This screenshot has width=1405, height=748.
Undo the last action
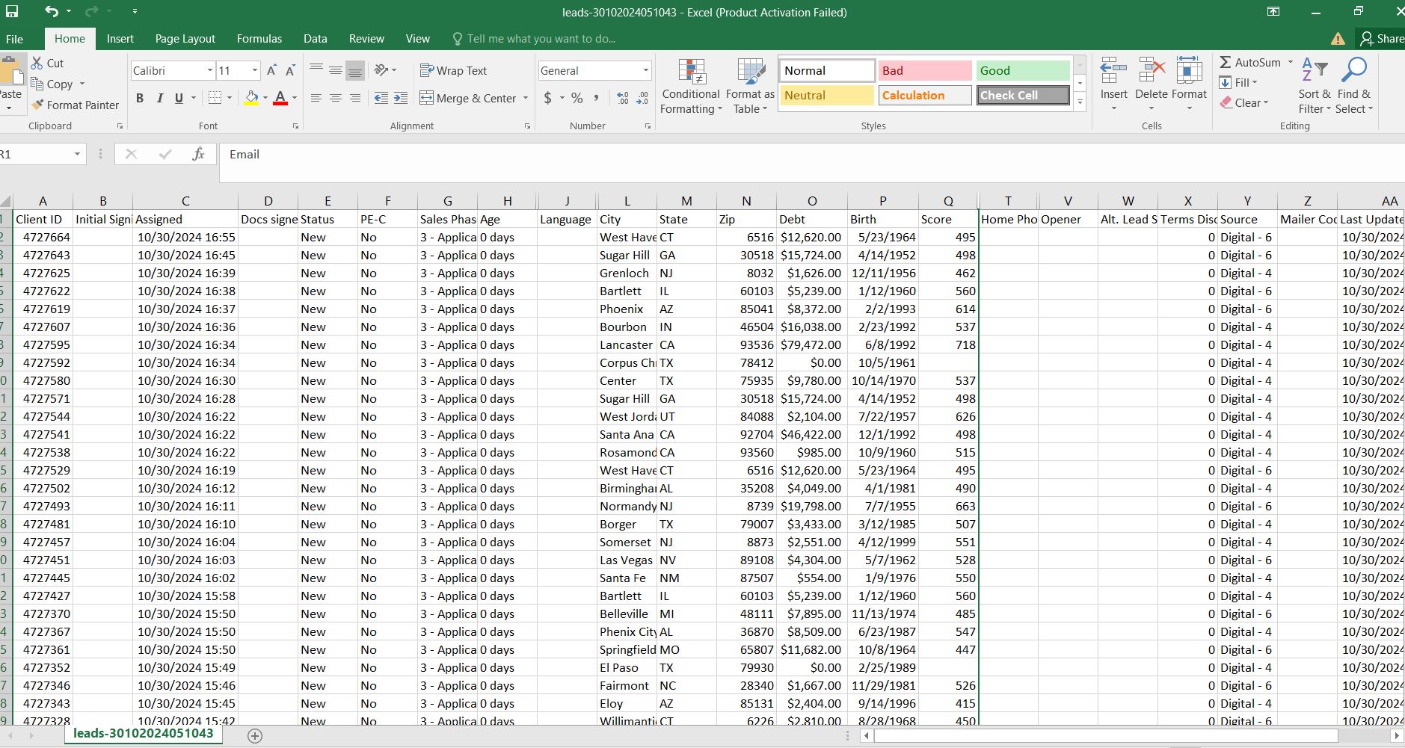coord(52,11)
